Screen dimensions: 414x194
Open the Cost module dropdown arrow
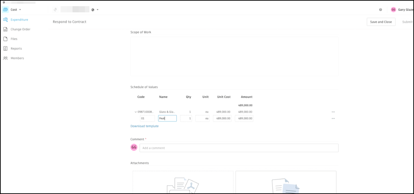click(x=20, y=10)
